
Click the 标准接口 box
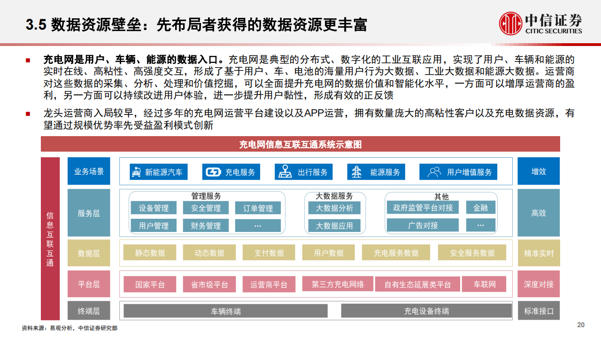tap(539, 310)
